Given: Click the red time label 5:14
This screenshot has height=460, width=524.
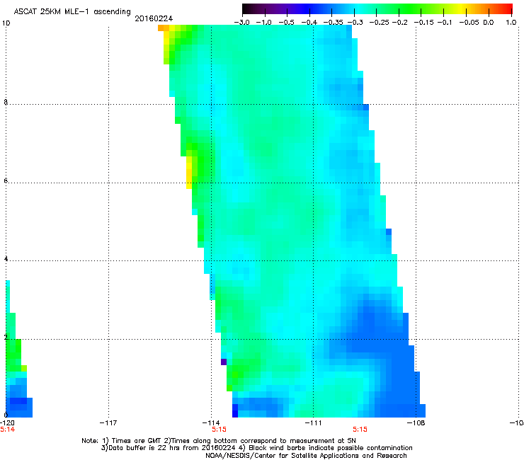Looking at the screenshot, I should [8, 430].
